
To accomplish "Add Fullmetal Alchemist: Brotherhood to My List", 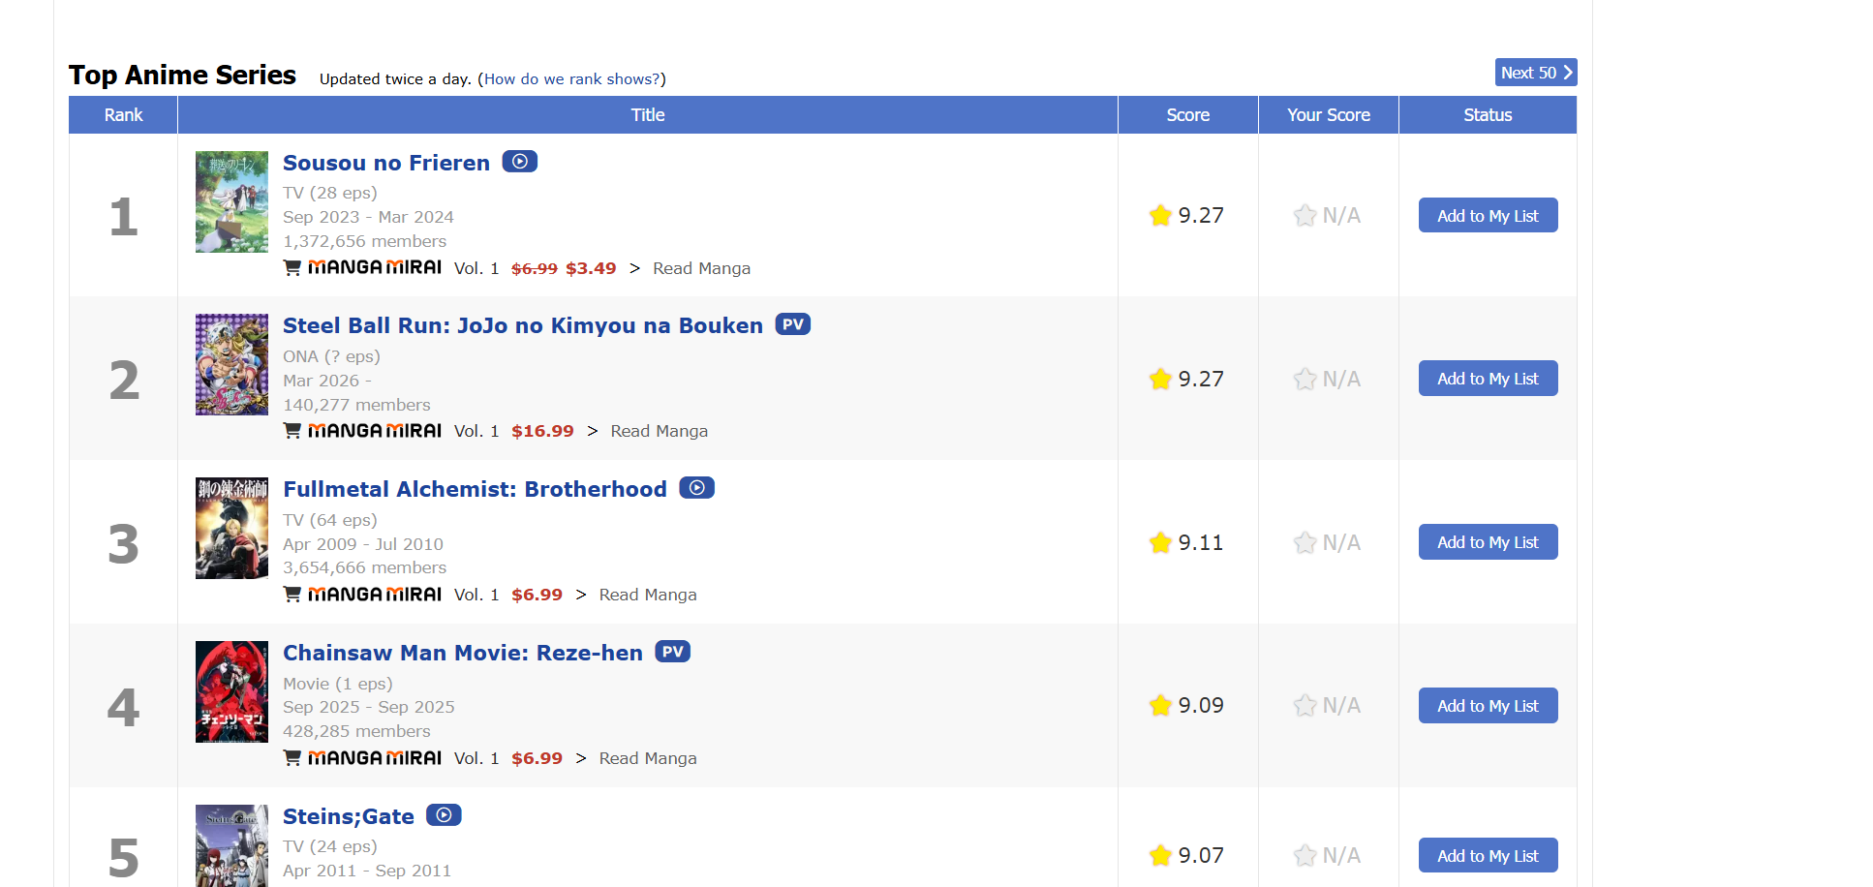I will pyautogui.click(x=1488, y=542).
